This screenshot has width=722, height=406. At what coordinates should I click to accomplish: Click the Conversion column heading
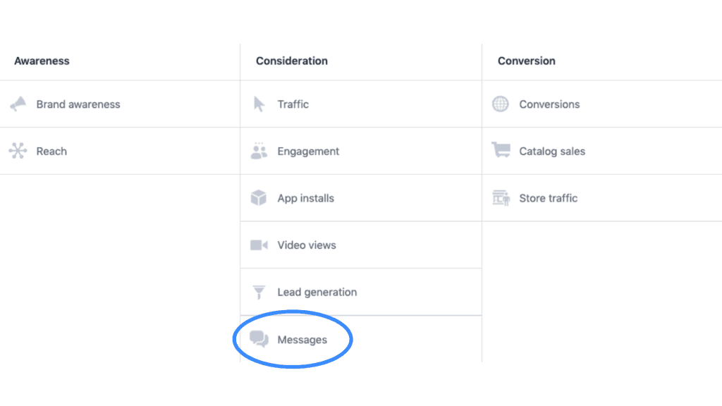[x=526, y=61]
